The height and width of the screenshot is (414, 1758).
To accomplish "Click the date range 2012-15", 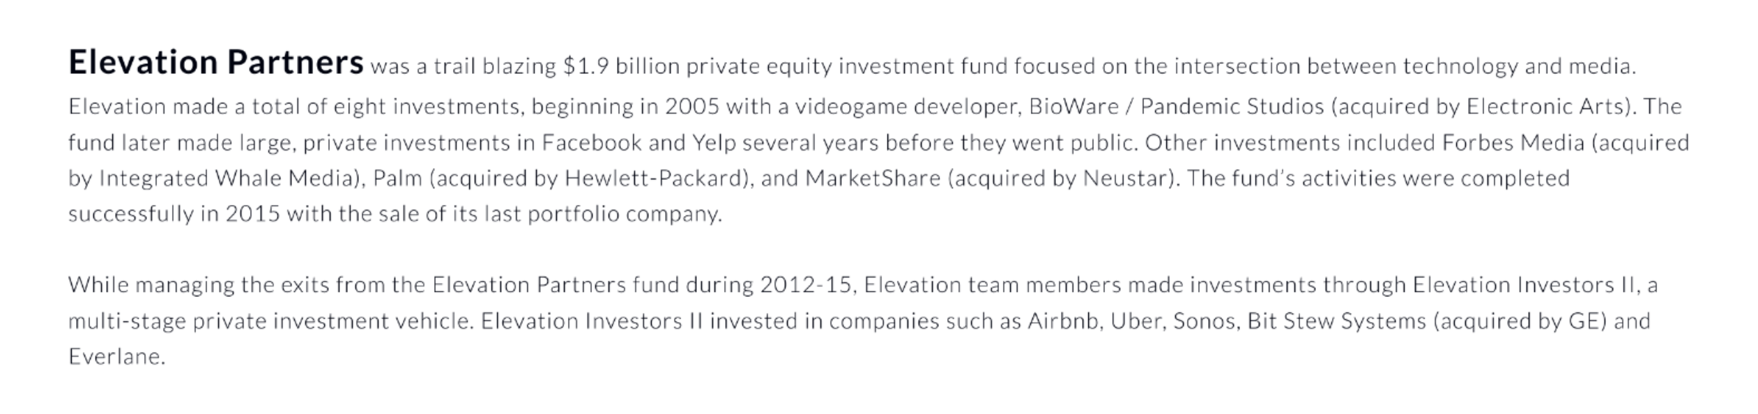I will click(807, 285).
